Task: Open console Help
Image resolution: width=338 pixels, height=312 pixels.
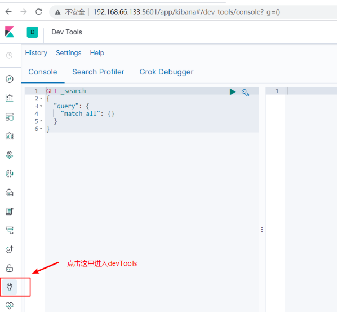Action: click(x=97, y=53)
